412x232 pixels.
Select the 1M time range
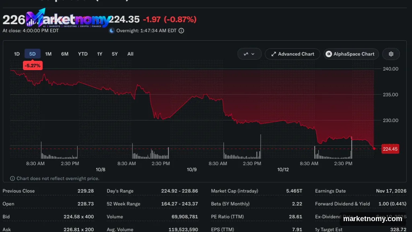point(48,54)
